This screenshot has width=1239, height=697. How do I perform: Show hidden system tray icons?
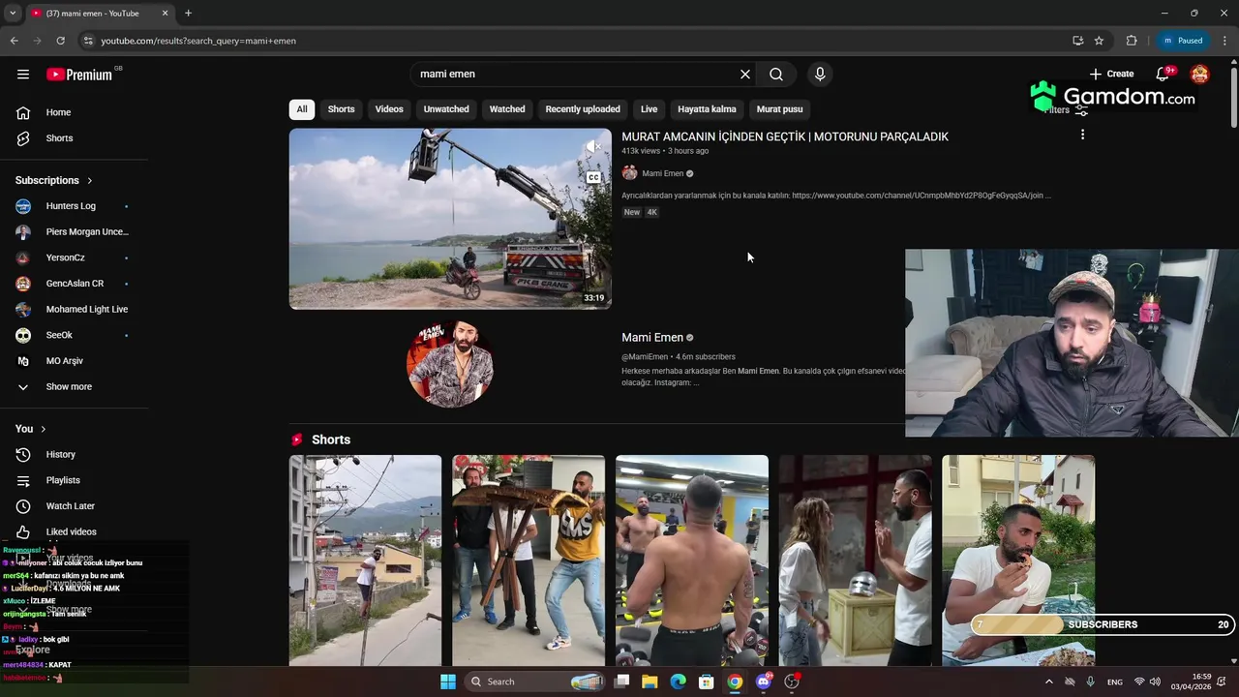click(x=1048, y=682)
